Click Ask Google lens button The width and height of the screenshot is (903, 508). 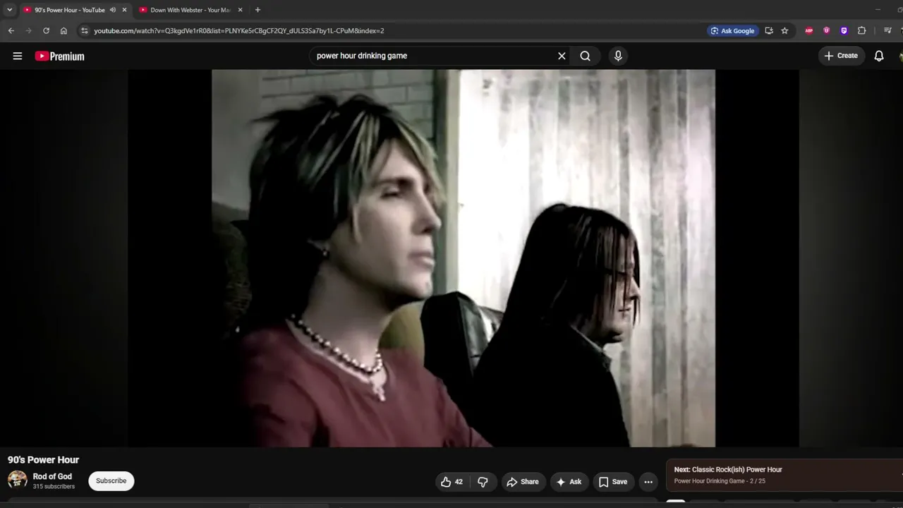coord(733,30)
